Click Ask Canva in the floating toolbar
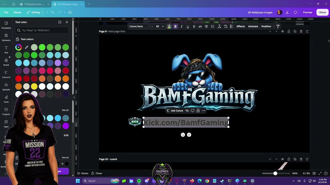330x185 pixels. [175, 111]
